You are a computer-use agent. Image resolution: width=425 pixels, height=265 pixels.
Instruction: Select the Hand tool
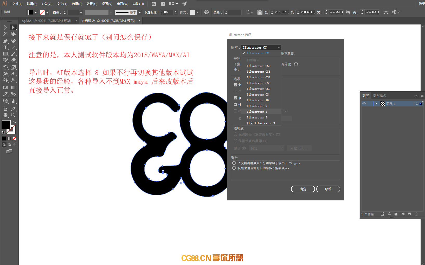tap(5, 115)
